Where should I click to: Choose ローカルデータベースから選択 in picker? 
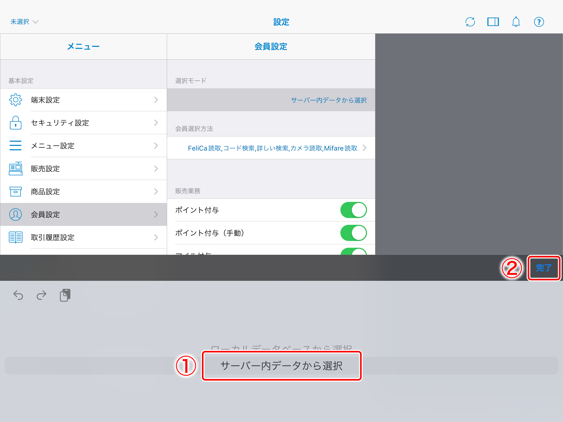[x=281, y=348]
